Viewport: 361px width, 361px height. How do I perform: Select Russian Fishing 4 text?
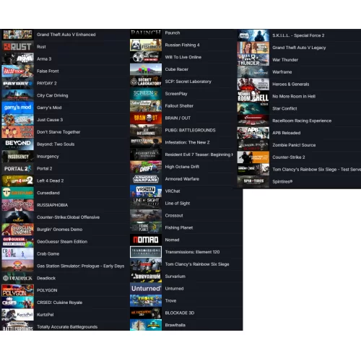pyautogui.click(x=182, y=45)
